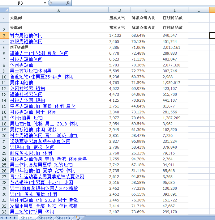
Task: Select cell with 96.99% value
Action: (146, 142)
